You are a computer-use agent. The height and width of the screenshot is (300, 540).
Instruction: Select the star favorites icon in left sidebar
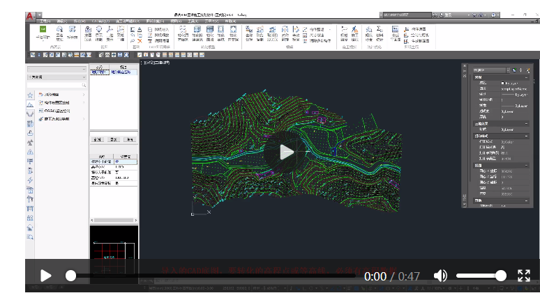tap(30, 95)
